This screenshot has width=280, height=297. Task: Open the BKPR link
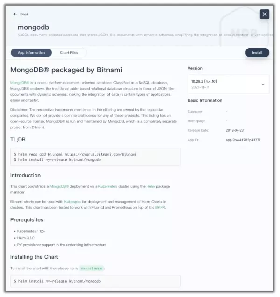click(x=160, y=207)
